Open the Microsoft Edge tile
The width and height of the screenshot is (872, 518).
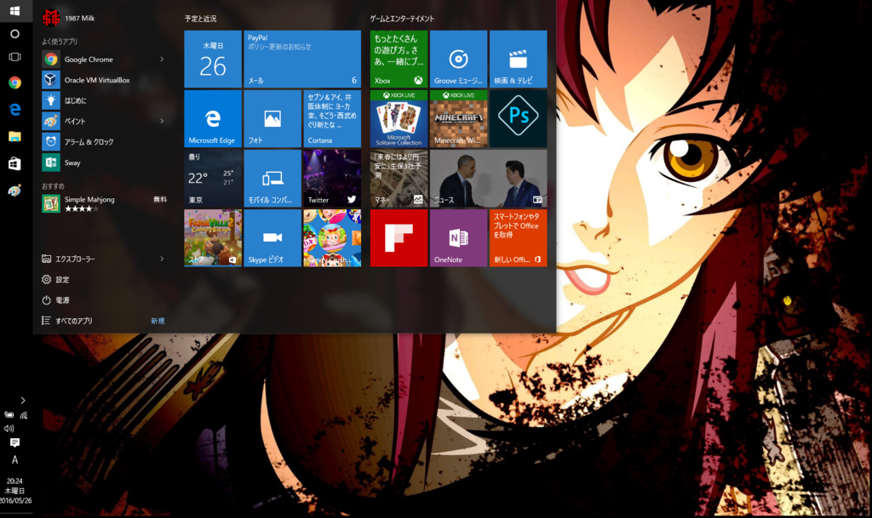coord(213,119)
